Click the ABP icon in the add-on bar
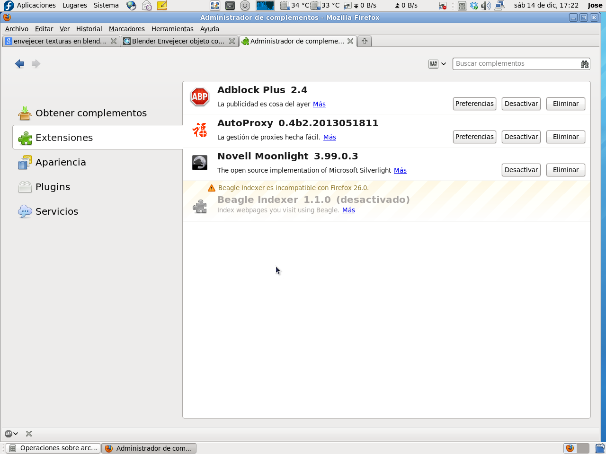The image size is (606, 454). [x=8, y=434]
